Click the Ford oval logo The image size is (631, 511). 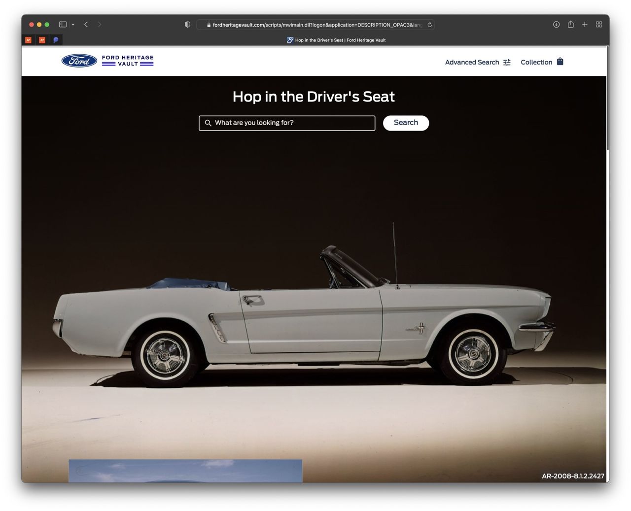pyautogui.click(x=79, y=61)
